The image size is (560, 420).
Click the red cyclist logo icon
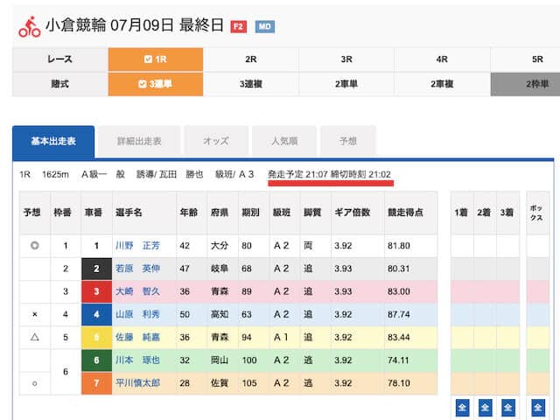click(29, 25)
